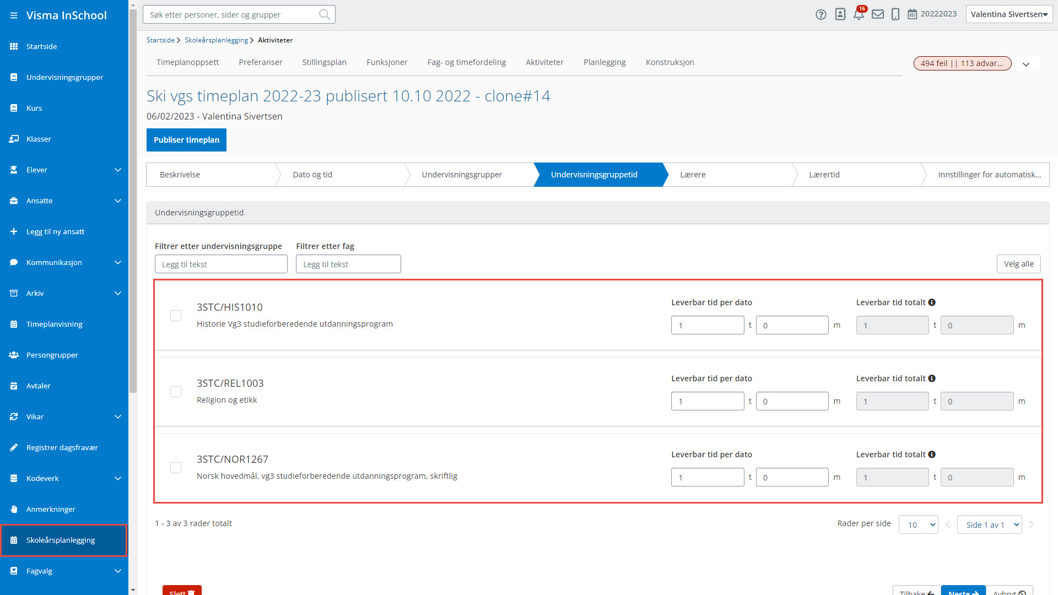Tick the 3STC/REL1003 checkbox
Viewport: 1058px width, 595px height.
[176, 392]
